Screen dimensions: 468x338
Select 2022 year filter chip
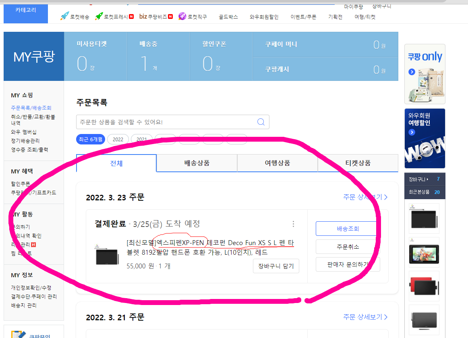(x=118, y=139)
